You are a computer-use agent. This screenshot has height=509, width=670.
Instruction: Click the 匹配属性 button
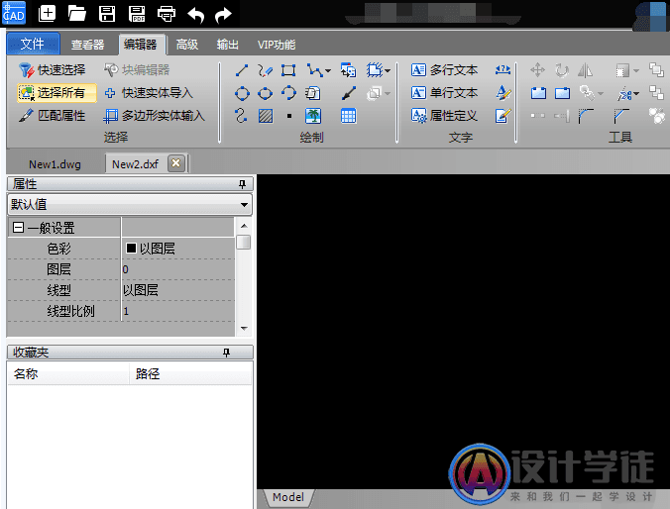tap(53, 116)
